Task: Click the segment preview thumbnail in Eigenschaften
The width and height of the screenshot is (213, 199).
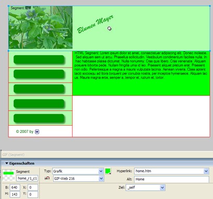Action: point(8,175)
